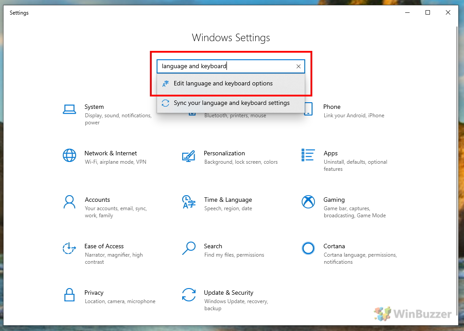Select the Ease of Access icon
This screenshot has height=331, width=464.
pyautogui.click(x=69, y=248)
